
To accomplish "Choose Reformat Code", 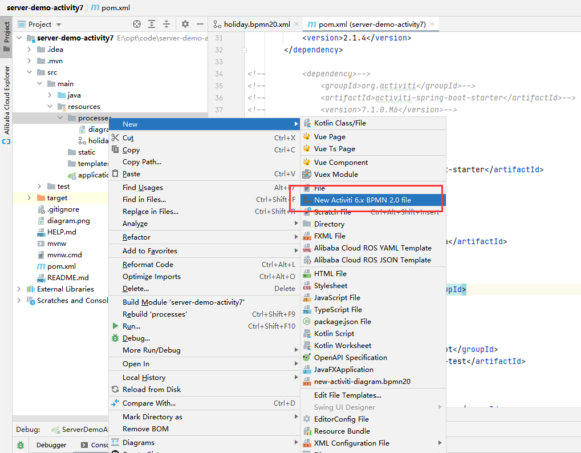I will (204, 265).
